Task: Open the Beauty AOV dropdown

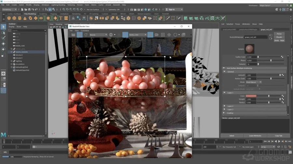Action: (x=98, y=35)
